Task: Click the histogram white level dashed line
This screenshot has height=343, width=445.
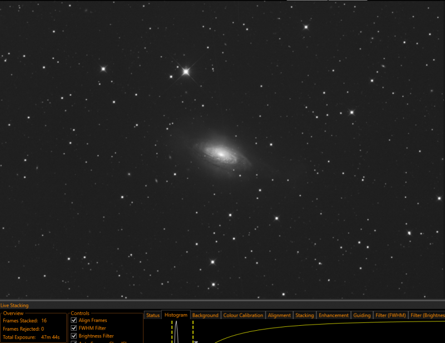Action: 193,332
